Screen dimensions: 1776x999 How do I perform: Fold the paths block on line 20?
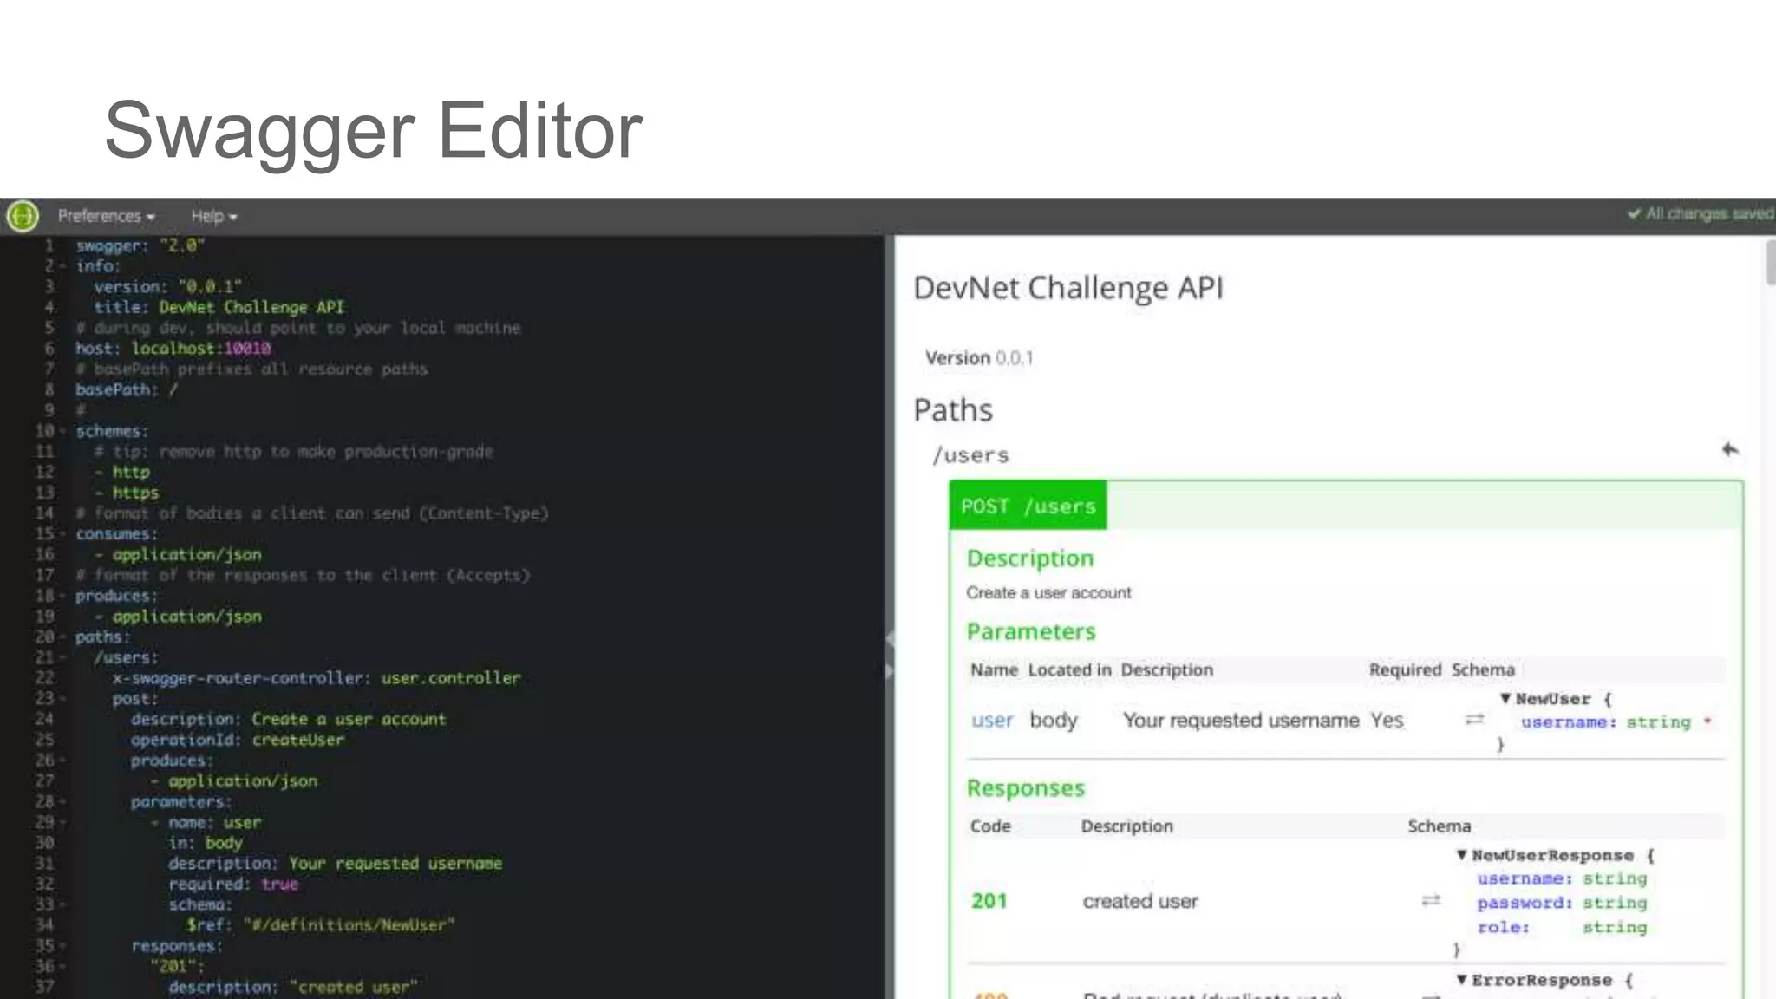(x=62, y=637)
